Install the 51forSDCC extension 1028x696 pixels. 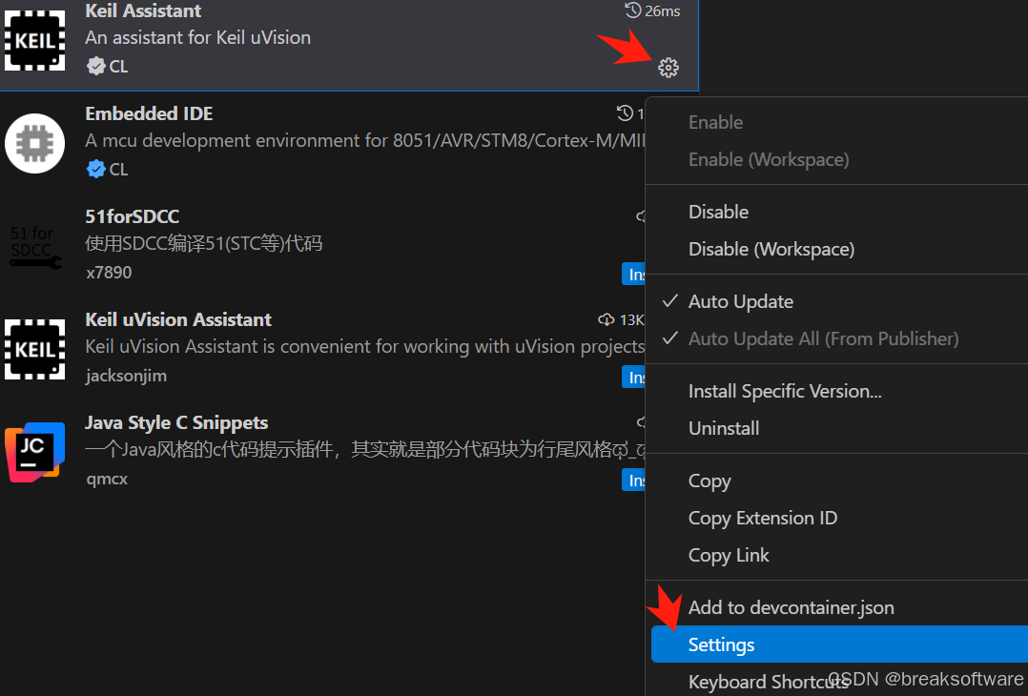pos(633,274)
